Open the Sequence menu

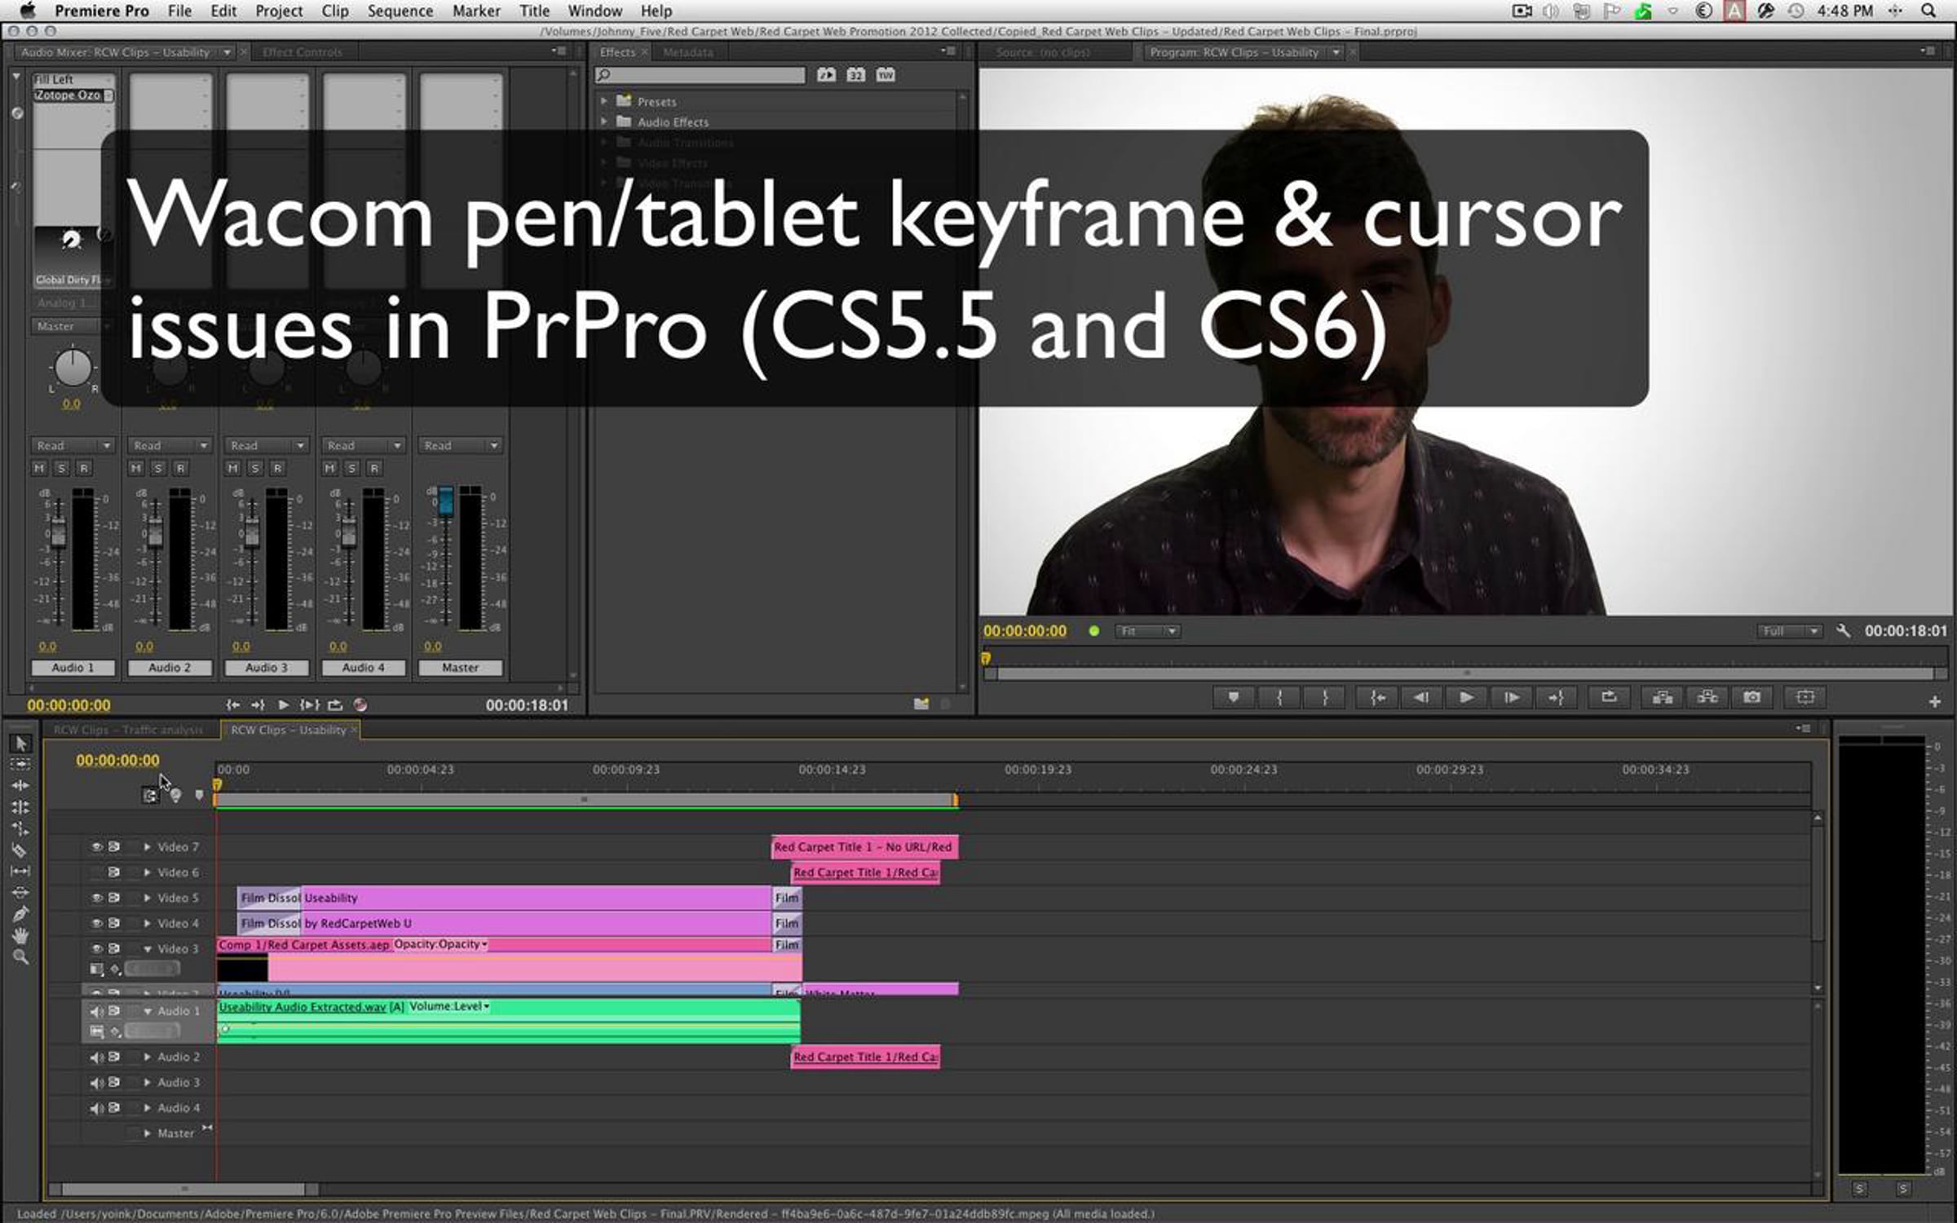[400, 11]
